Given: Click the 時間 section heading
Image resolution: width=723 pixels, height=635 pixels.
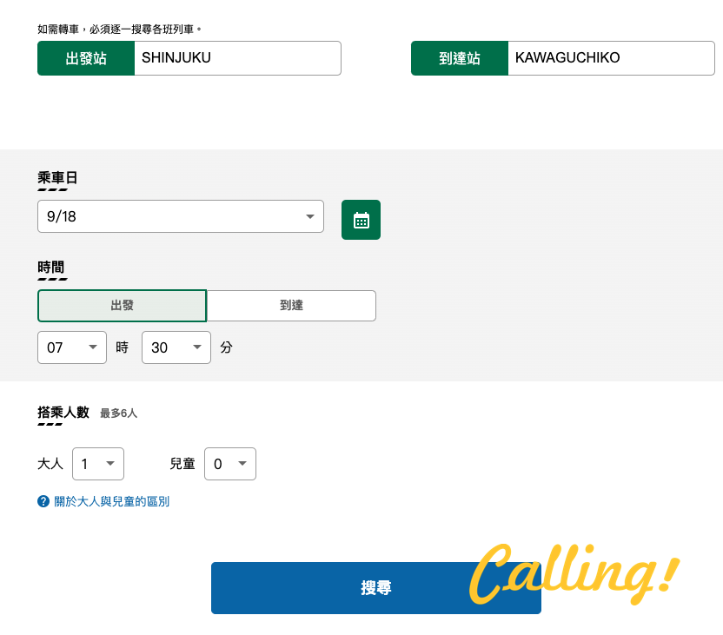Looking at the screenshot, I should (x=50, y=267).
